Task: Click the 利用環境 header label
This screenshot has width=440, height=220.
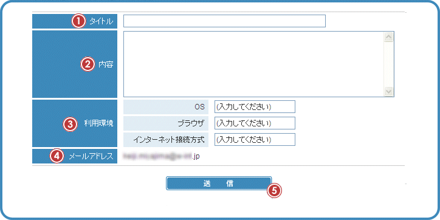Action: [x=98, y=123]
